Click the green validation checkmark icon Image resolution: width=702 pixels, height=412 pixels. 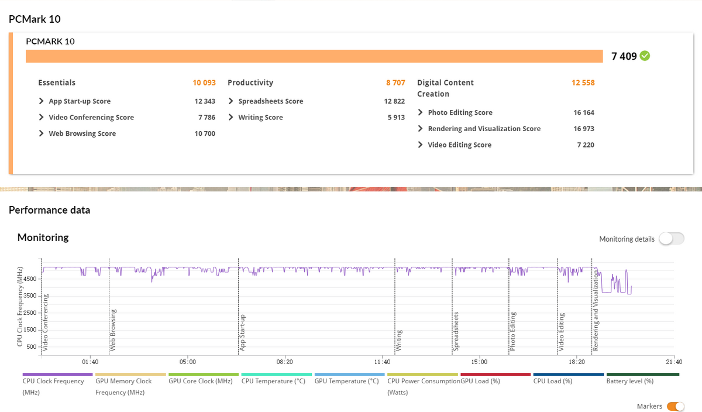click(x=645, y=56)
